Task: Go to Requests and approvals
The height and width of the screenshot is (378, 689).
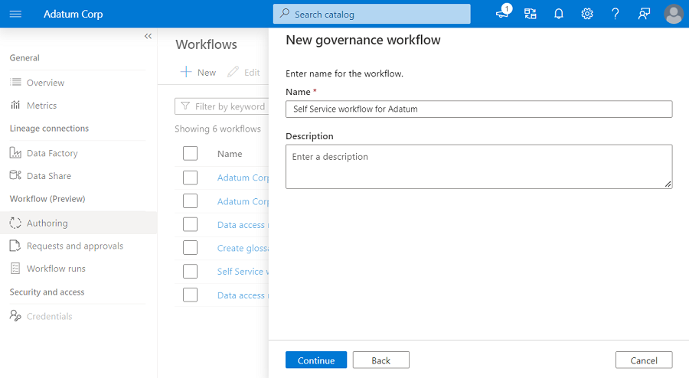Action: click(x=74, y=246)
